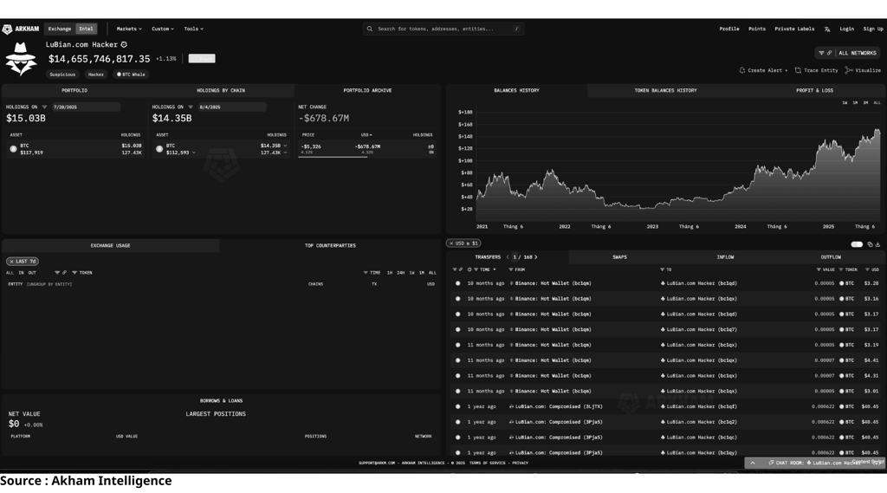The image size is (887, 493).
Task: Set the balance chart range to 3M
Action: click(865, 103)
